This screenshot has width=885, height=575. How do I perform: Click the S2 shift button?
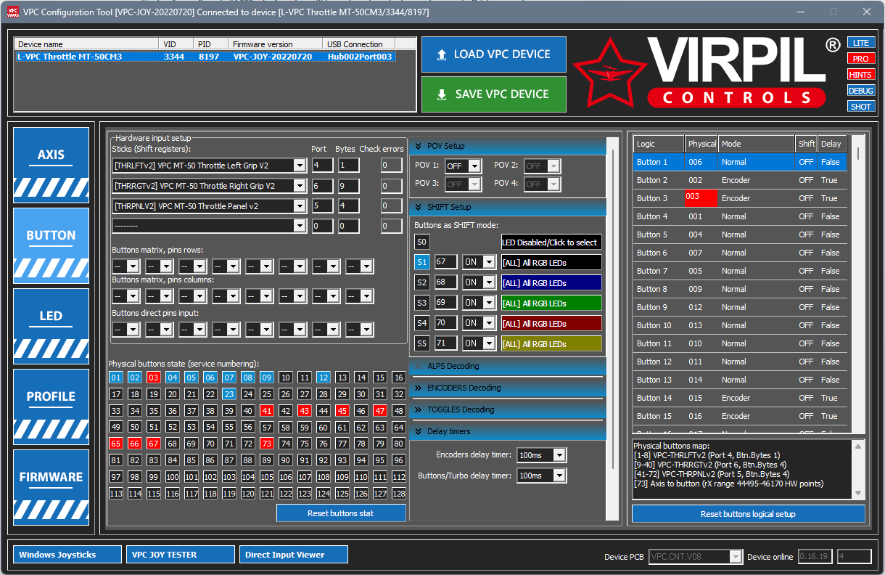pos(422,282)
